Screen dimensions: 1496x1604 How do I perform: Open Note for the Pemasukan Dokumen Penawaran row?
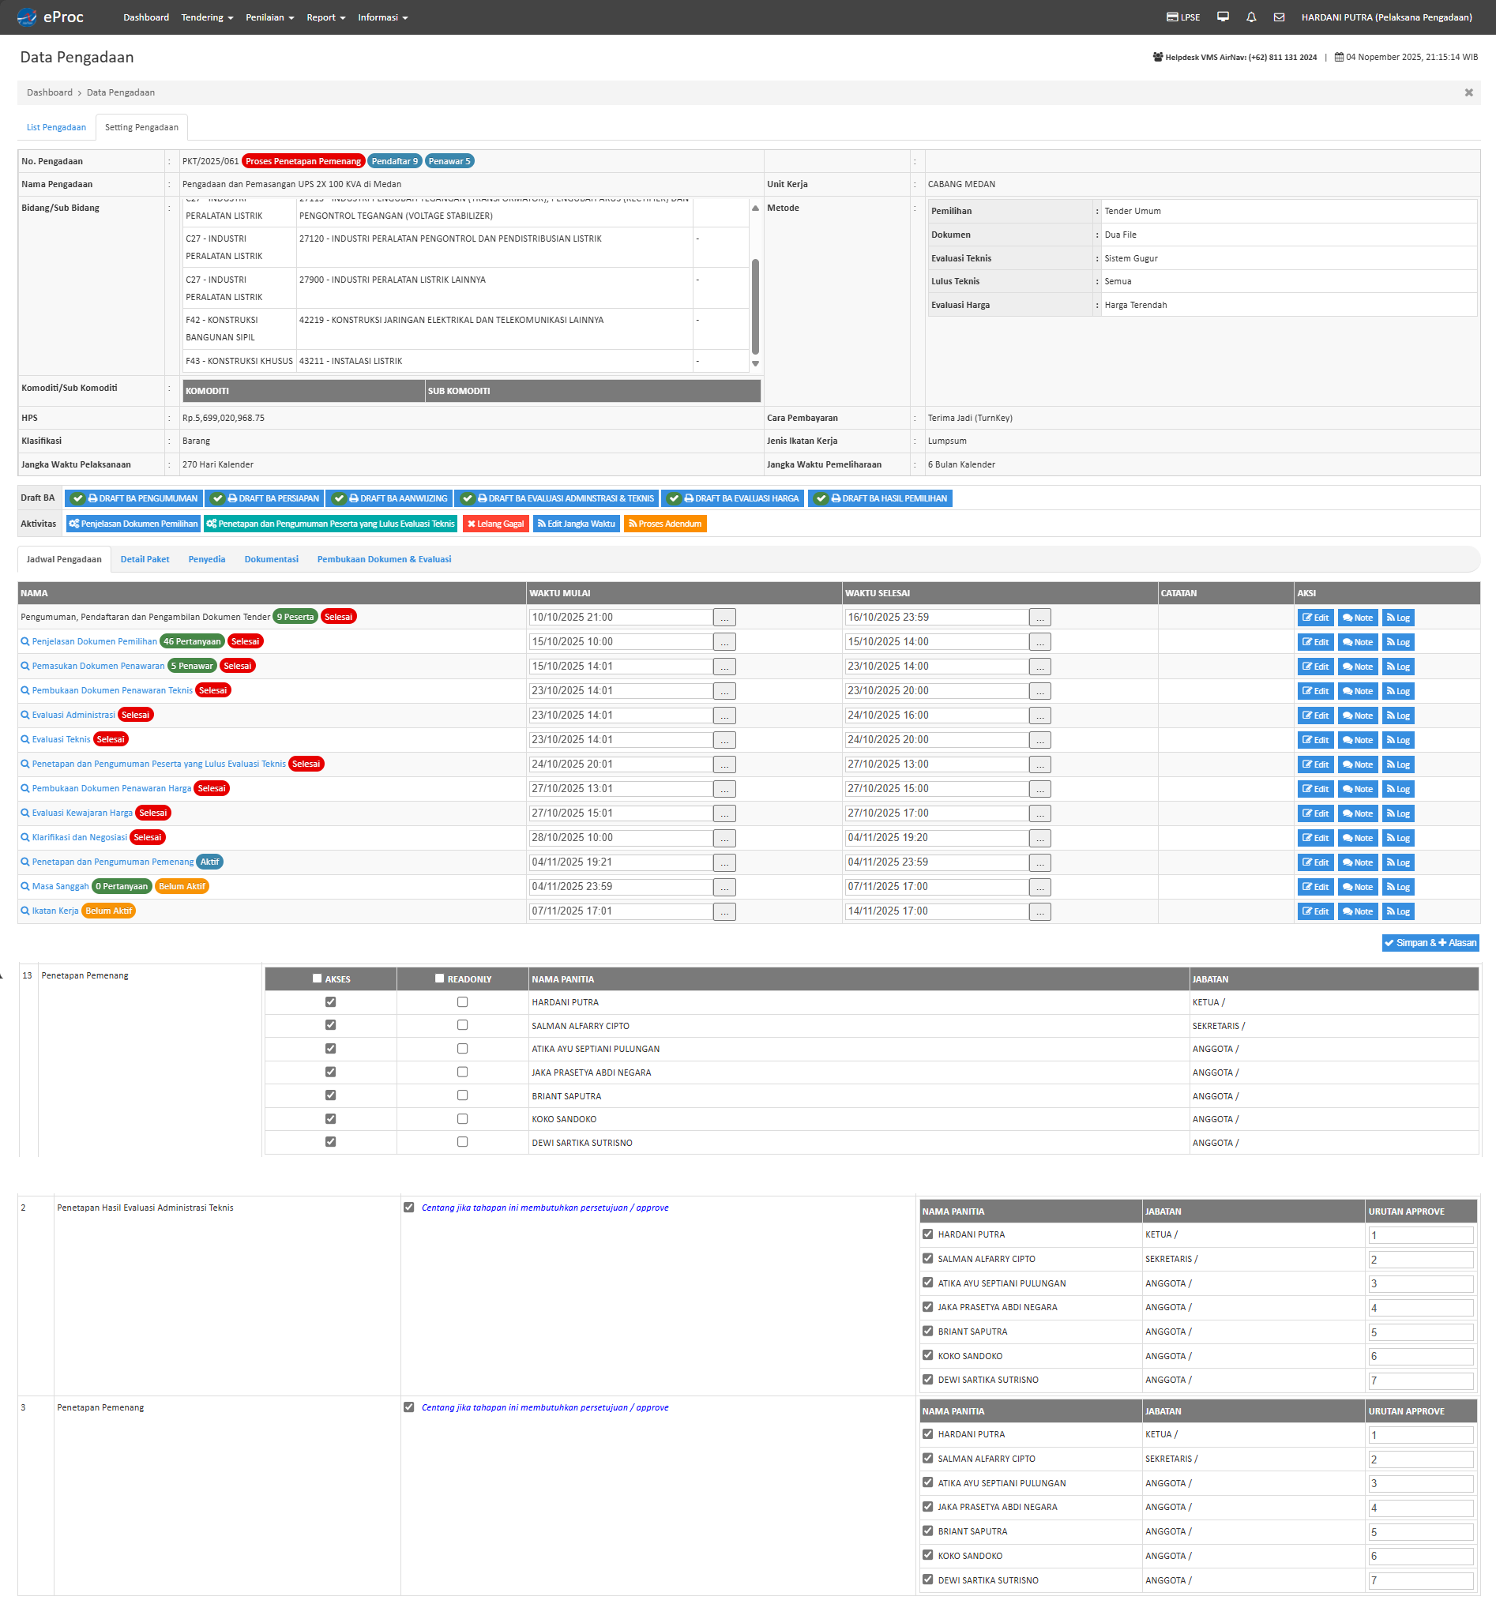click(1357, 667)
